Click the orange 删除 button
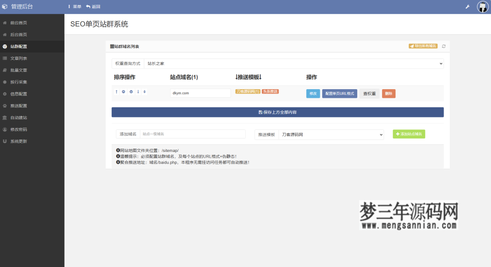 point(388,93)
